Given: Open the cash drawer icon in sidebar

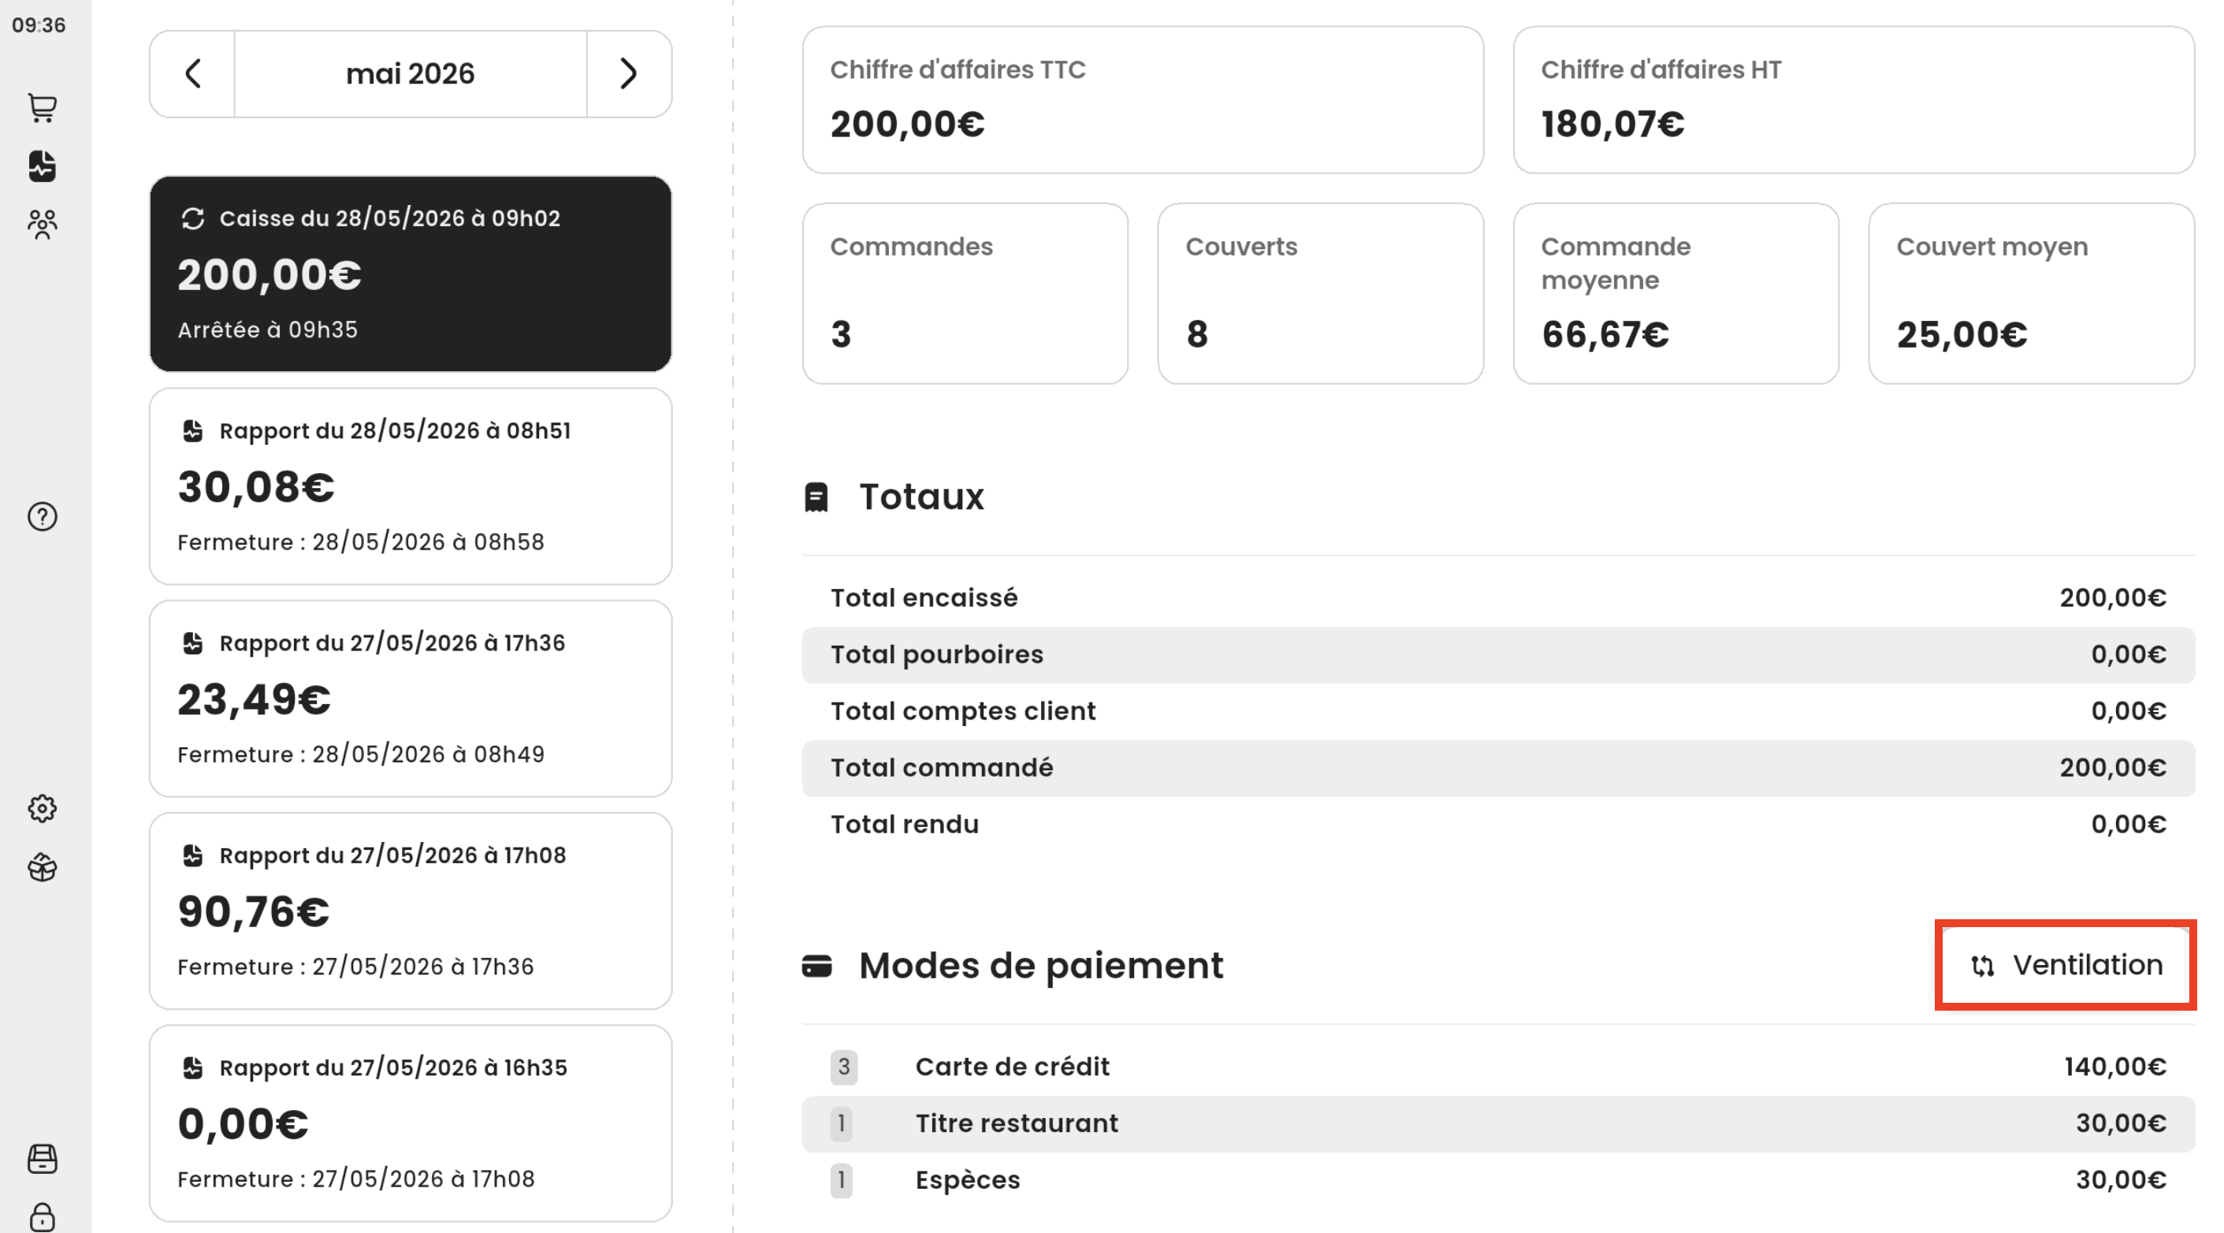Looking at the screenshot, I should click(x=43, y=1159).
